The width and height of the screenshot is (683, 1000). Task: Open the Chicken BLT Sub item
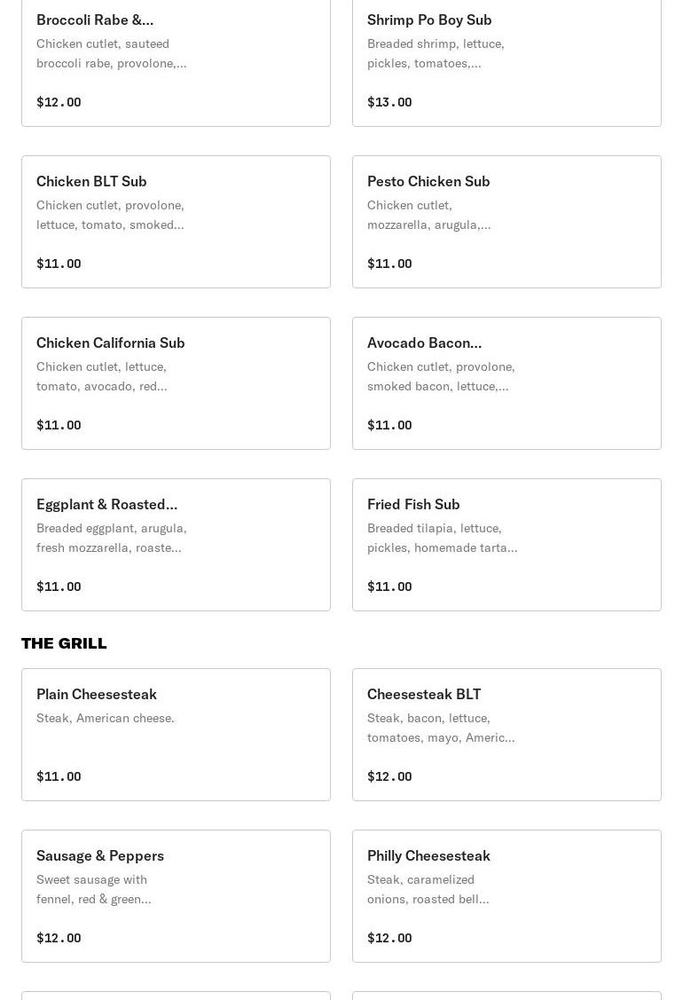[176, 222]
